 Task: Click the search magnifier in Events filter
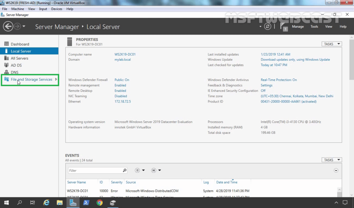[124, 170]
